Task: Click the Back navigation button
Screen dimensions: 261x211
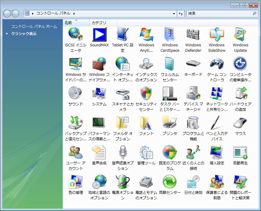Action: click(x=7, y=14)
